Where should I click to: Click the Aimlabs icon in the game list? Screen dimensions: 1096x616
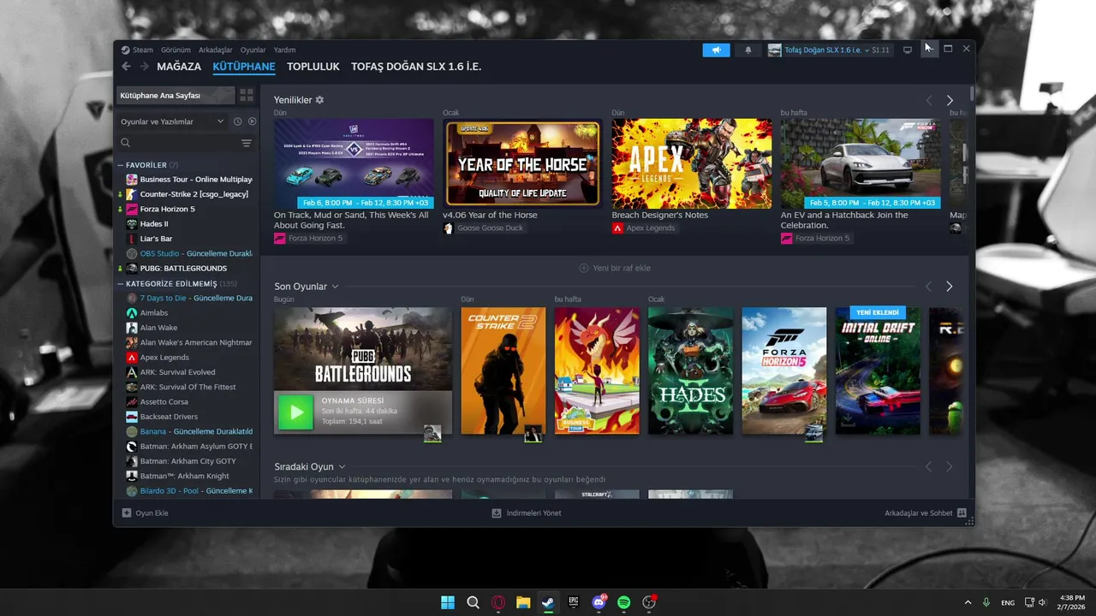(x=132, y=313)
